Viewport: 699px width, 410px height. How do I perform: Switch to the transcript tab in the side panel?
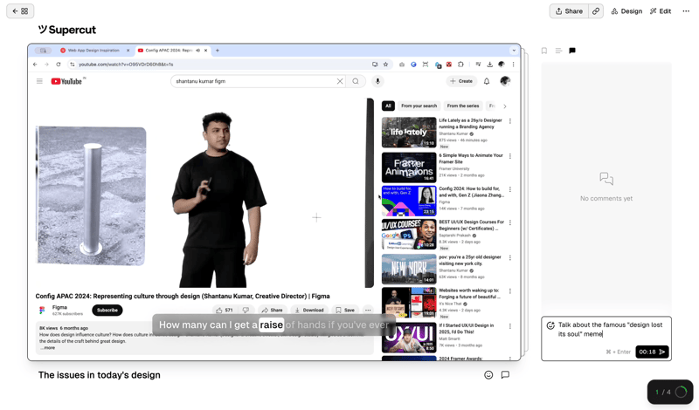[558, 51]
